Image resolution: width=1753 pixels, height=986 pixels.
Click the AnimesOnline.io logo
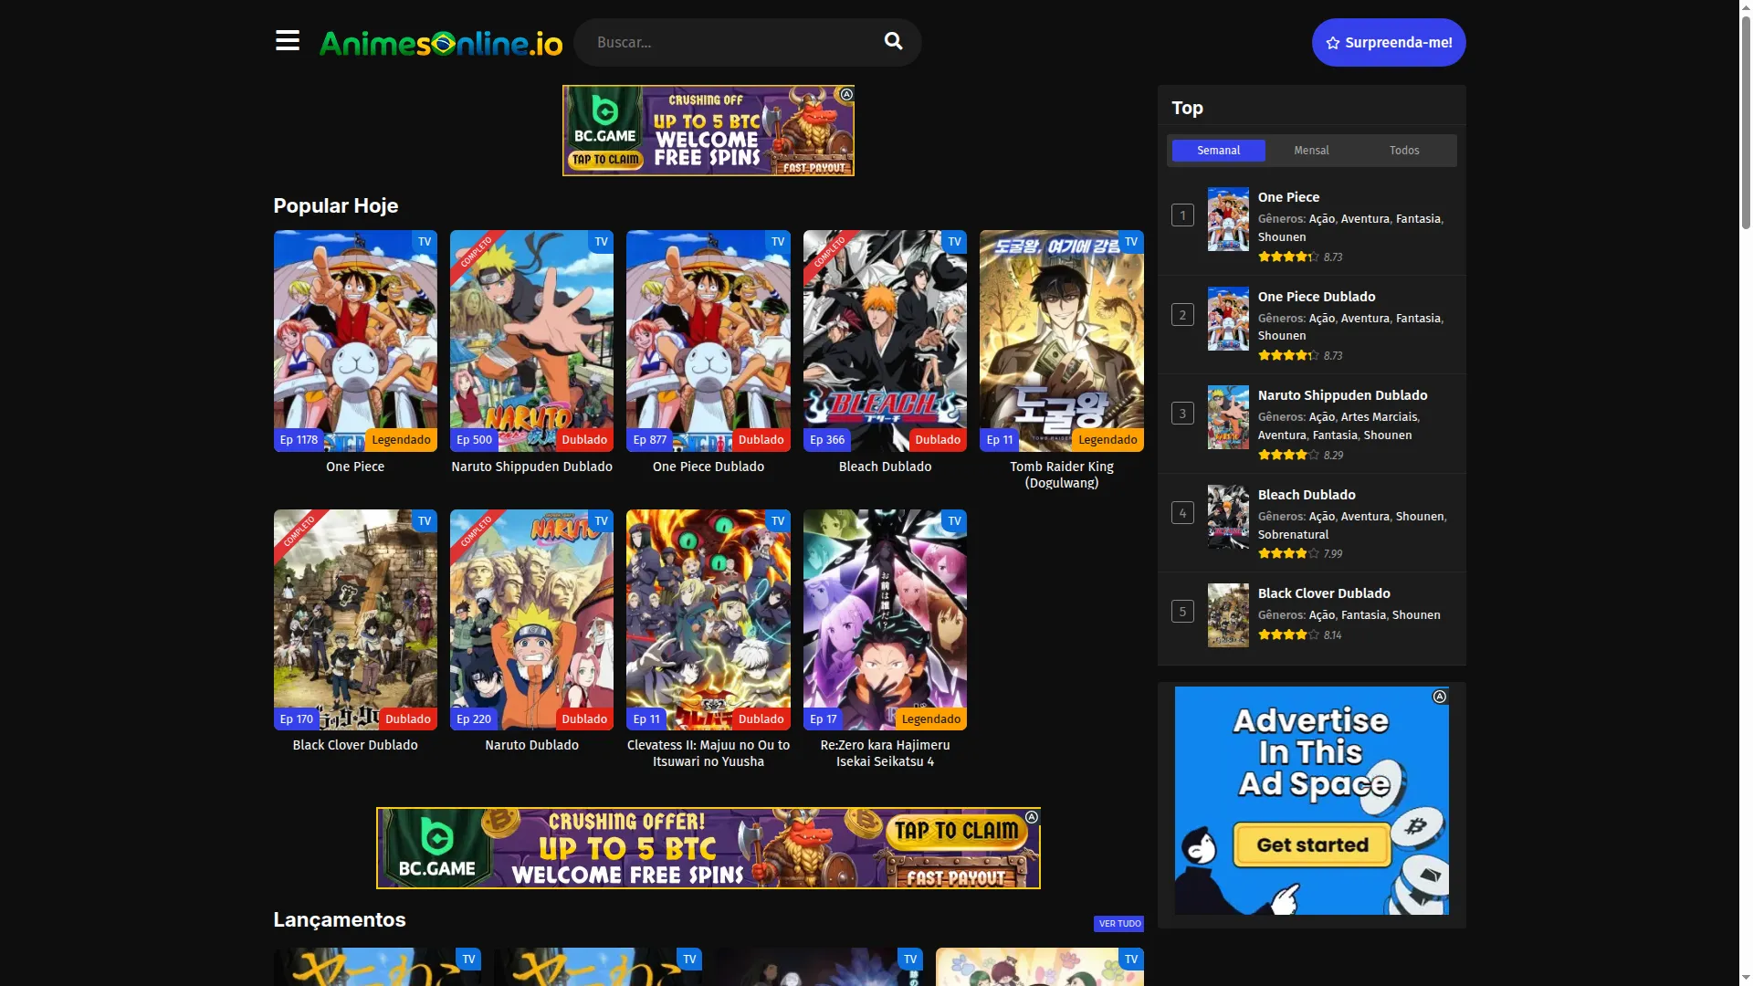pyautogui.click(x=441, y=42)
